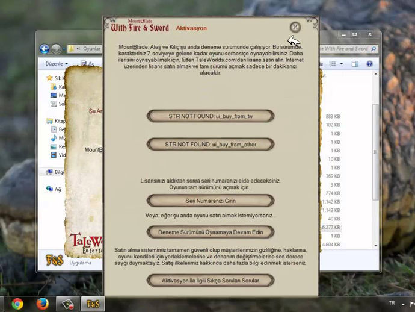Screen dimensions: 415x312
Task: Click the F&S application icon in details pane
Action: coord(54,260)
